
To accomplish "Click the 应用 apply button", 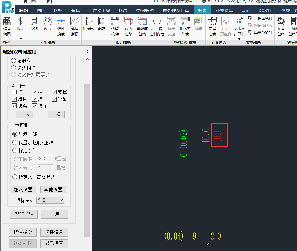I will coord(55,214).
